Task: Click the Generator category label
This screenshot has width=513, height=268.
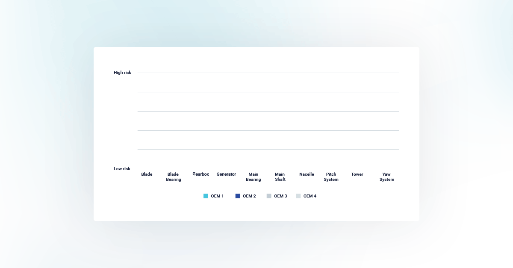Action: tap(226, 174)
